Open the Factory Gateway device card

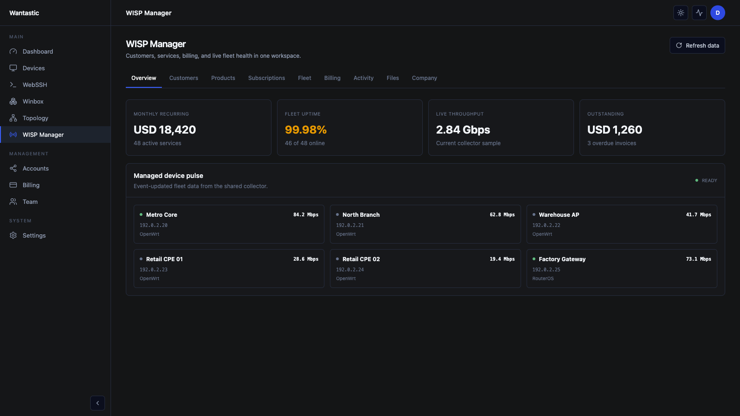(622, 269)
